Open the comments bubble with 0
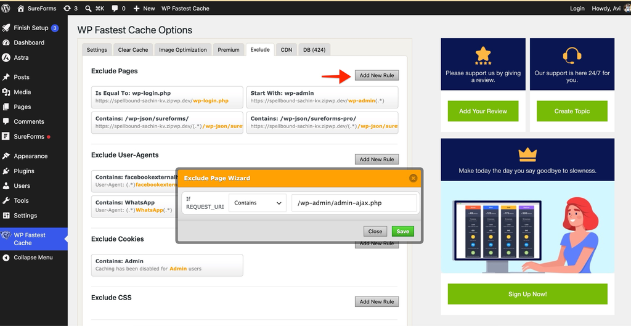This screenshot has width=631, height=326. tap(115, 8)
